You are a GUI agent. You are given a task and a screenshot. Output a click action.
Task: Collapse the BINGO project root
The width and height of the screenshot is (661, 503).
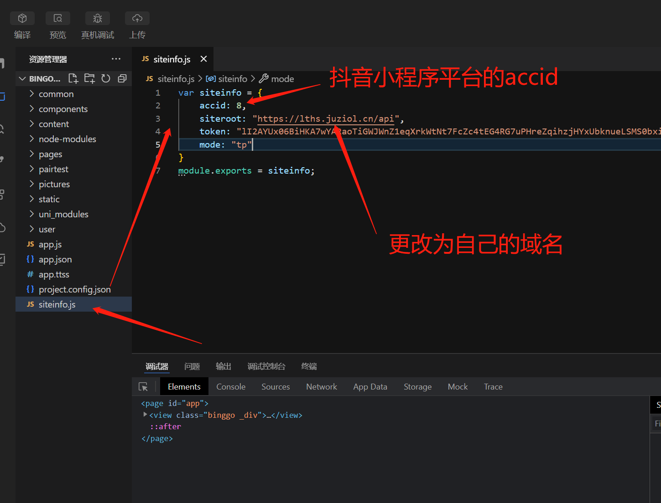pos(22,79)
